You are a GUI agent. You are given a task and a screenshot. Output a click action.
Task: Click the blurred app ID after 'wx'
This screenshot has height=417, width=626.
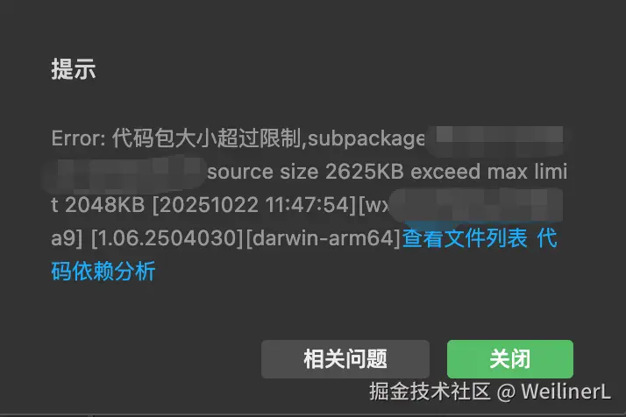click(x=476, y=206)
